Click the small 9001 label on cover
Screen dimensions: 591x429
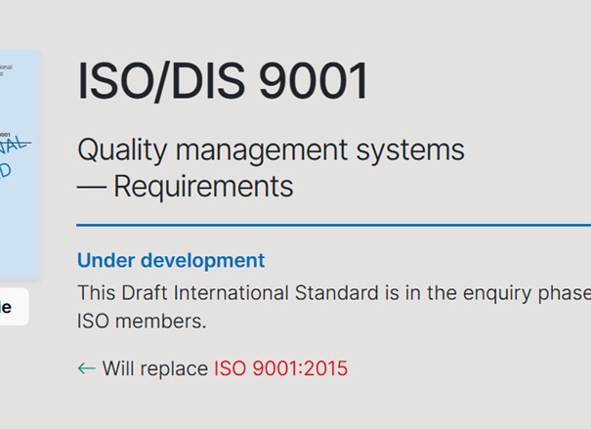click(5, 135)
